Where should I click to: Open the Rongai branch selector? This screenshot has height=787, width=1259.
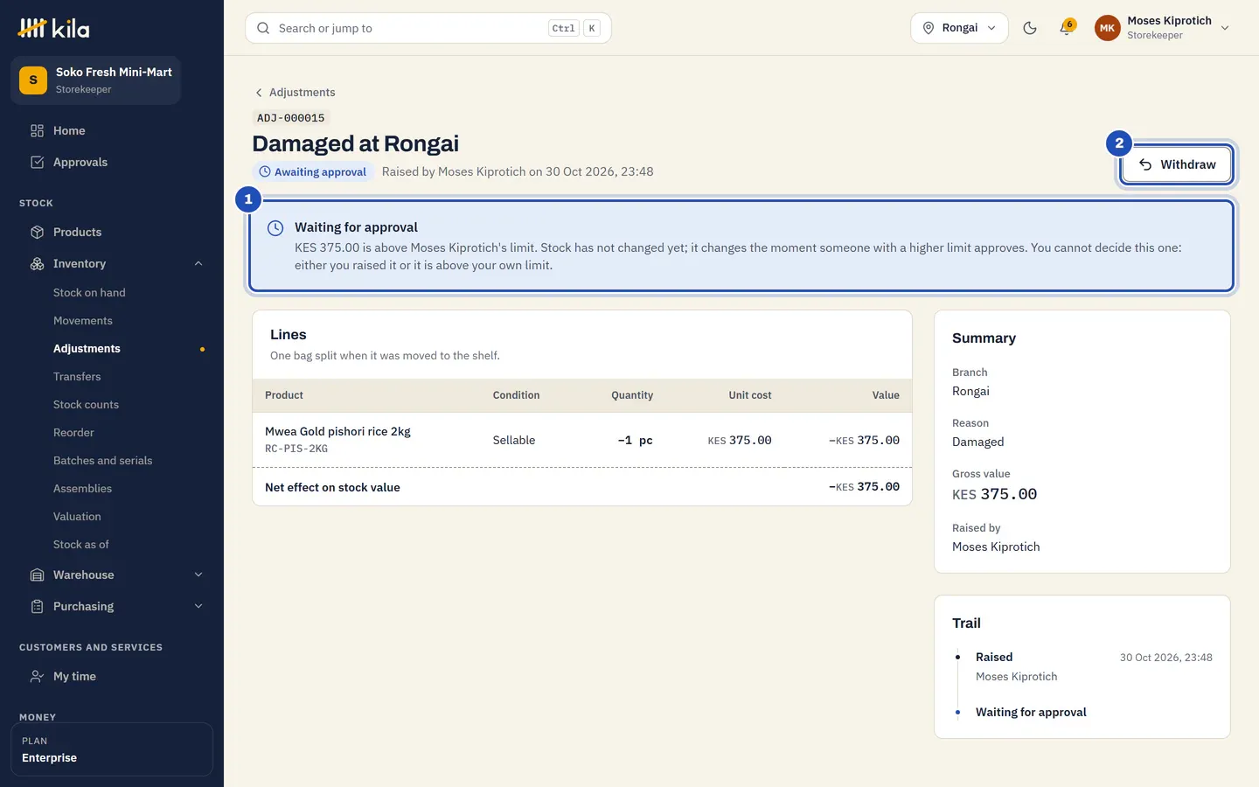959,28
